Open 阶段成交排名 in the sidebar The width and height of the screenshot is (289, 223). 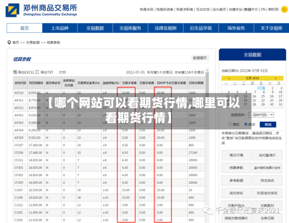tap(267, 193)
